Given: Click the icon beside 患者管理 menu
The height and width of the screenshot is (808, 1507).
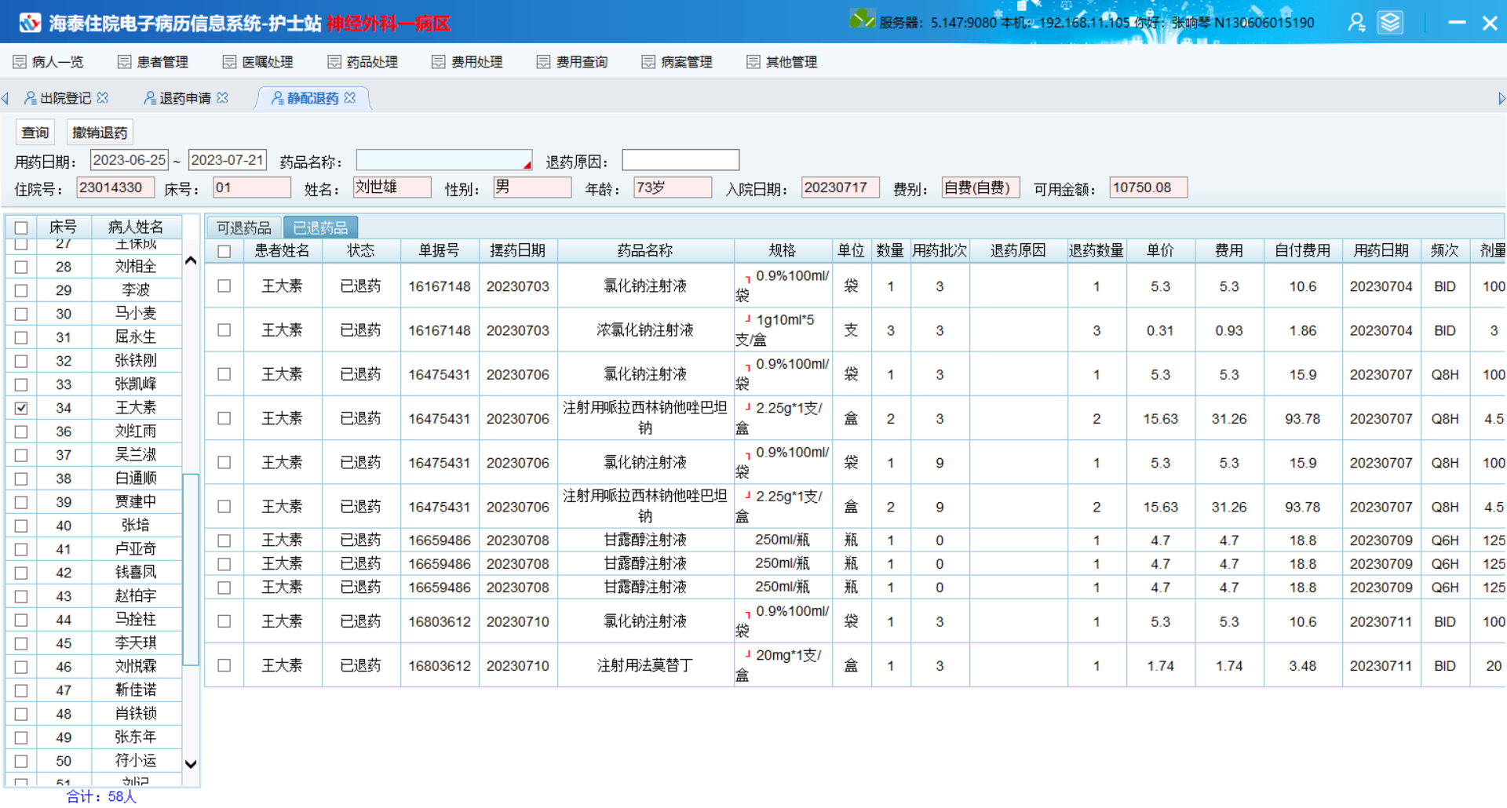Looking at the screenshot, I should 124,62.
